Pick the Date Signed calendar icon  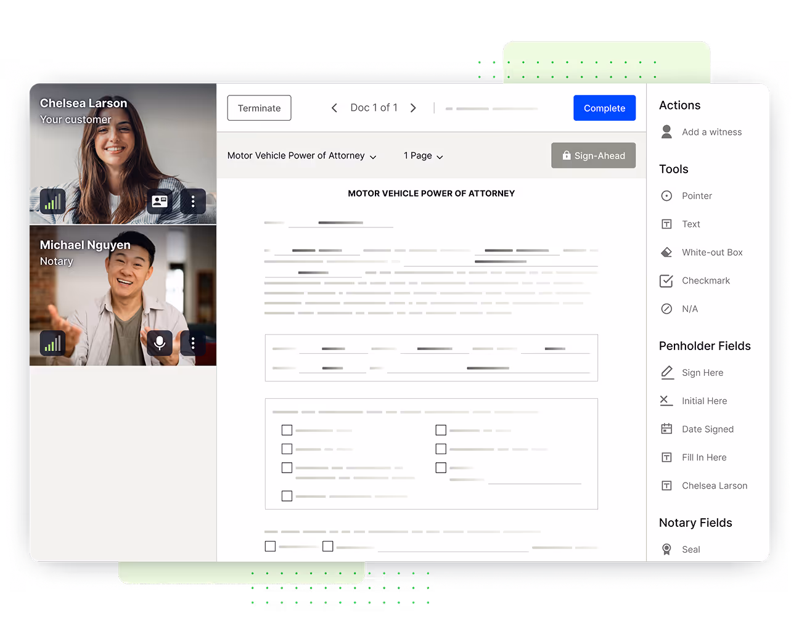coord(666,429)
